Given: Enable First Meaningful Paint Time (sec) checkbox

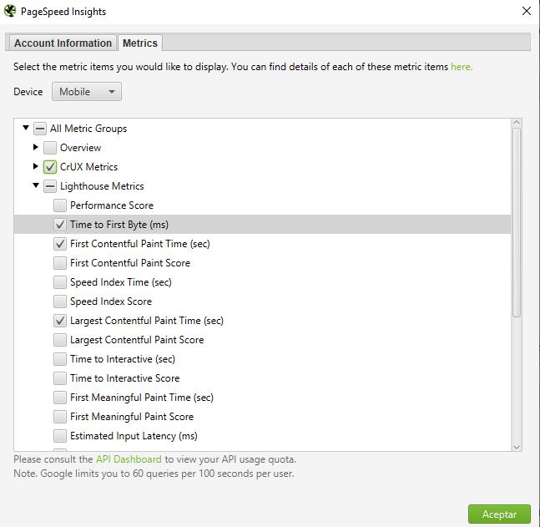Looking at the screenshot, I should coord(60,398).
